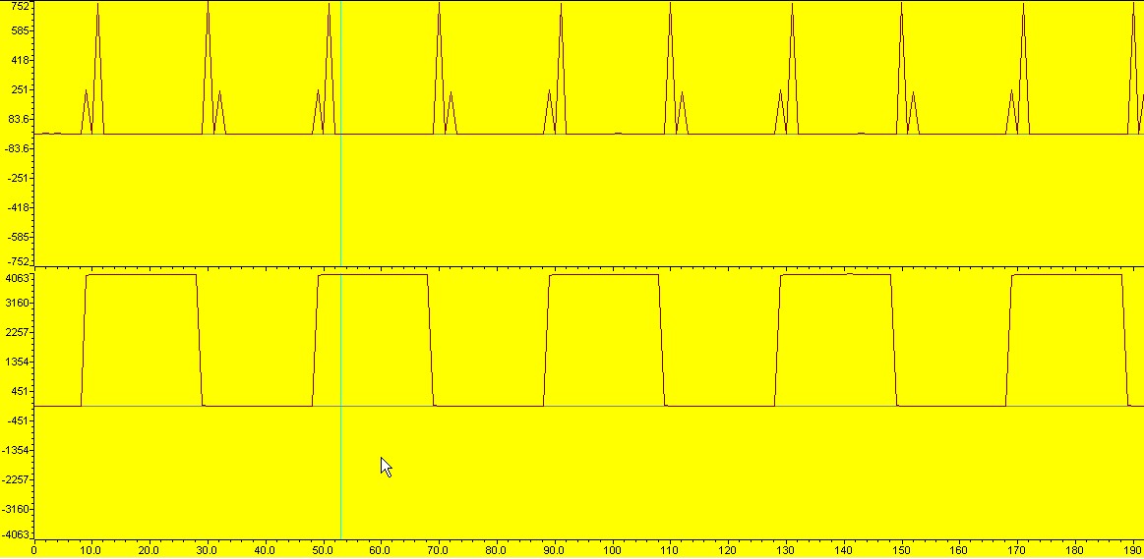Click the upper Y-axis value 251
Viewport: 1144px width, 559px height.
coord(21,89)
